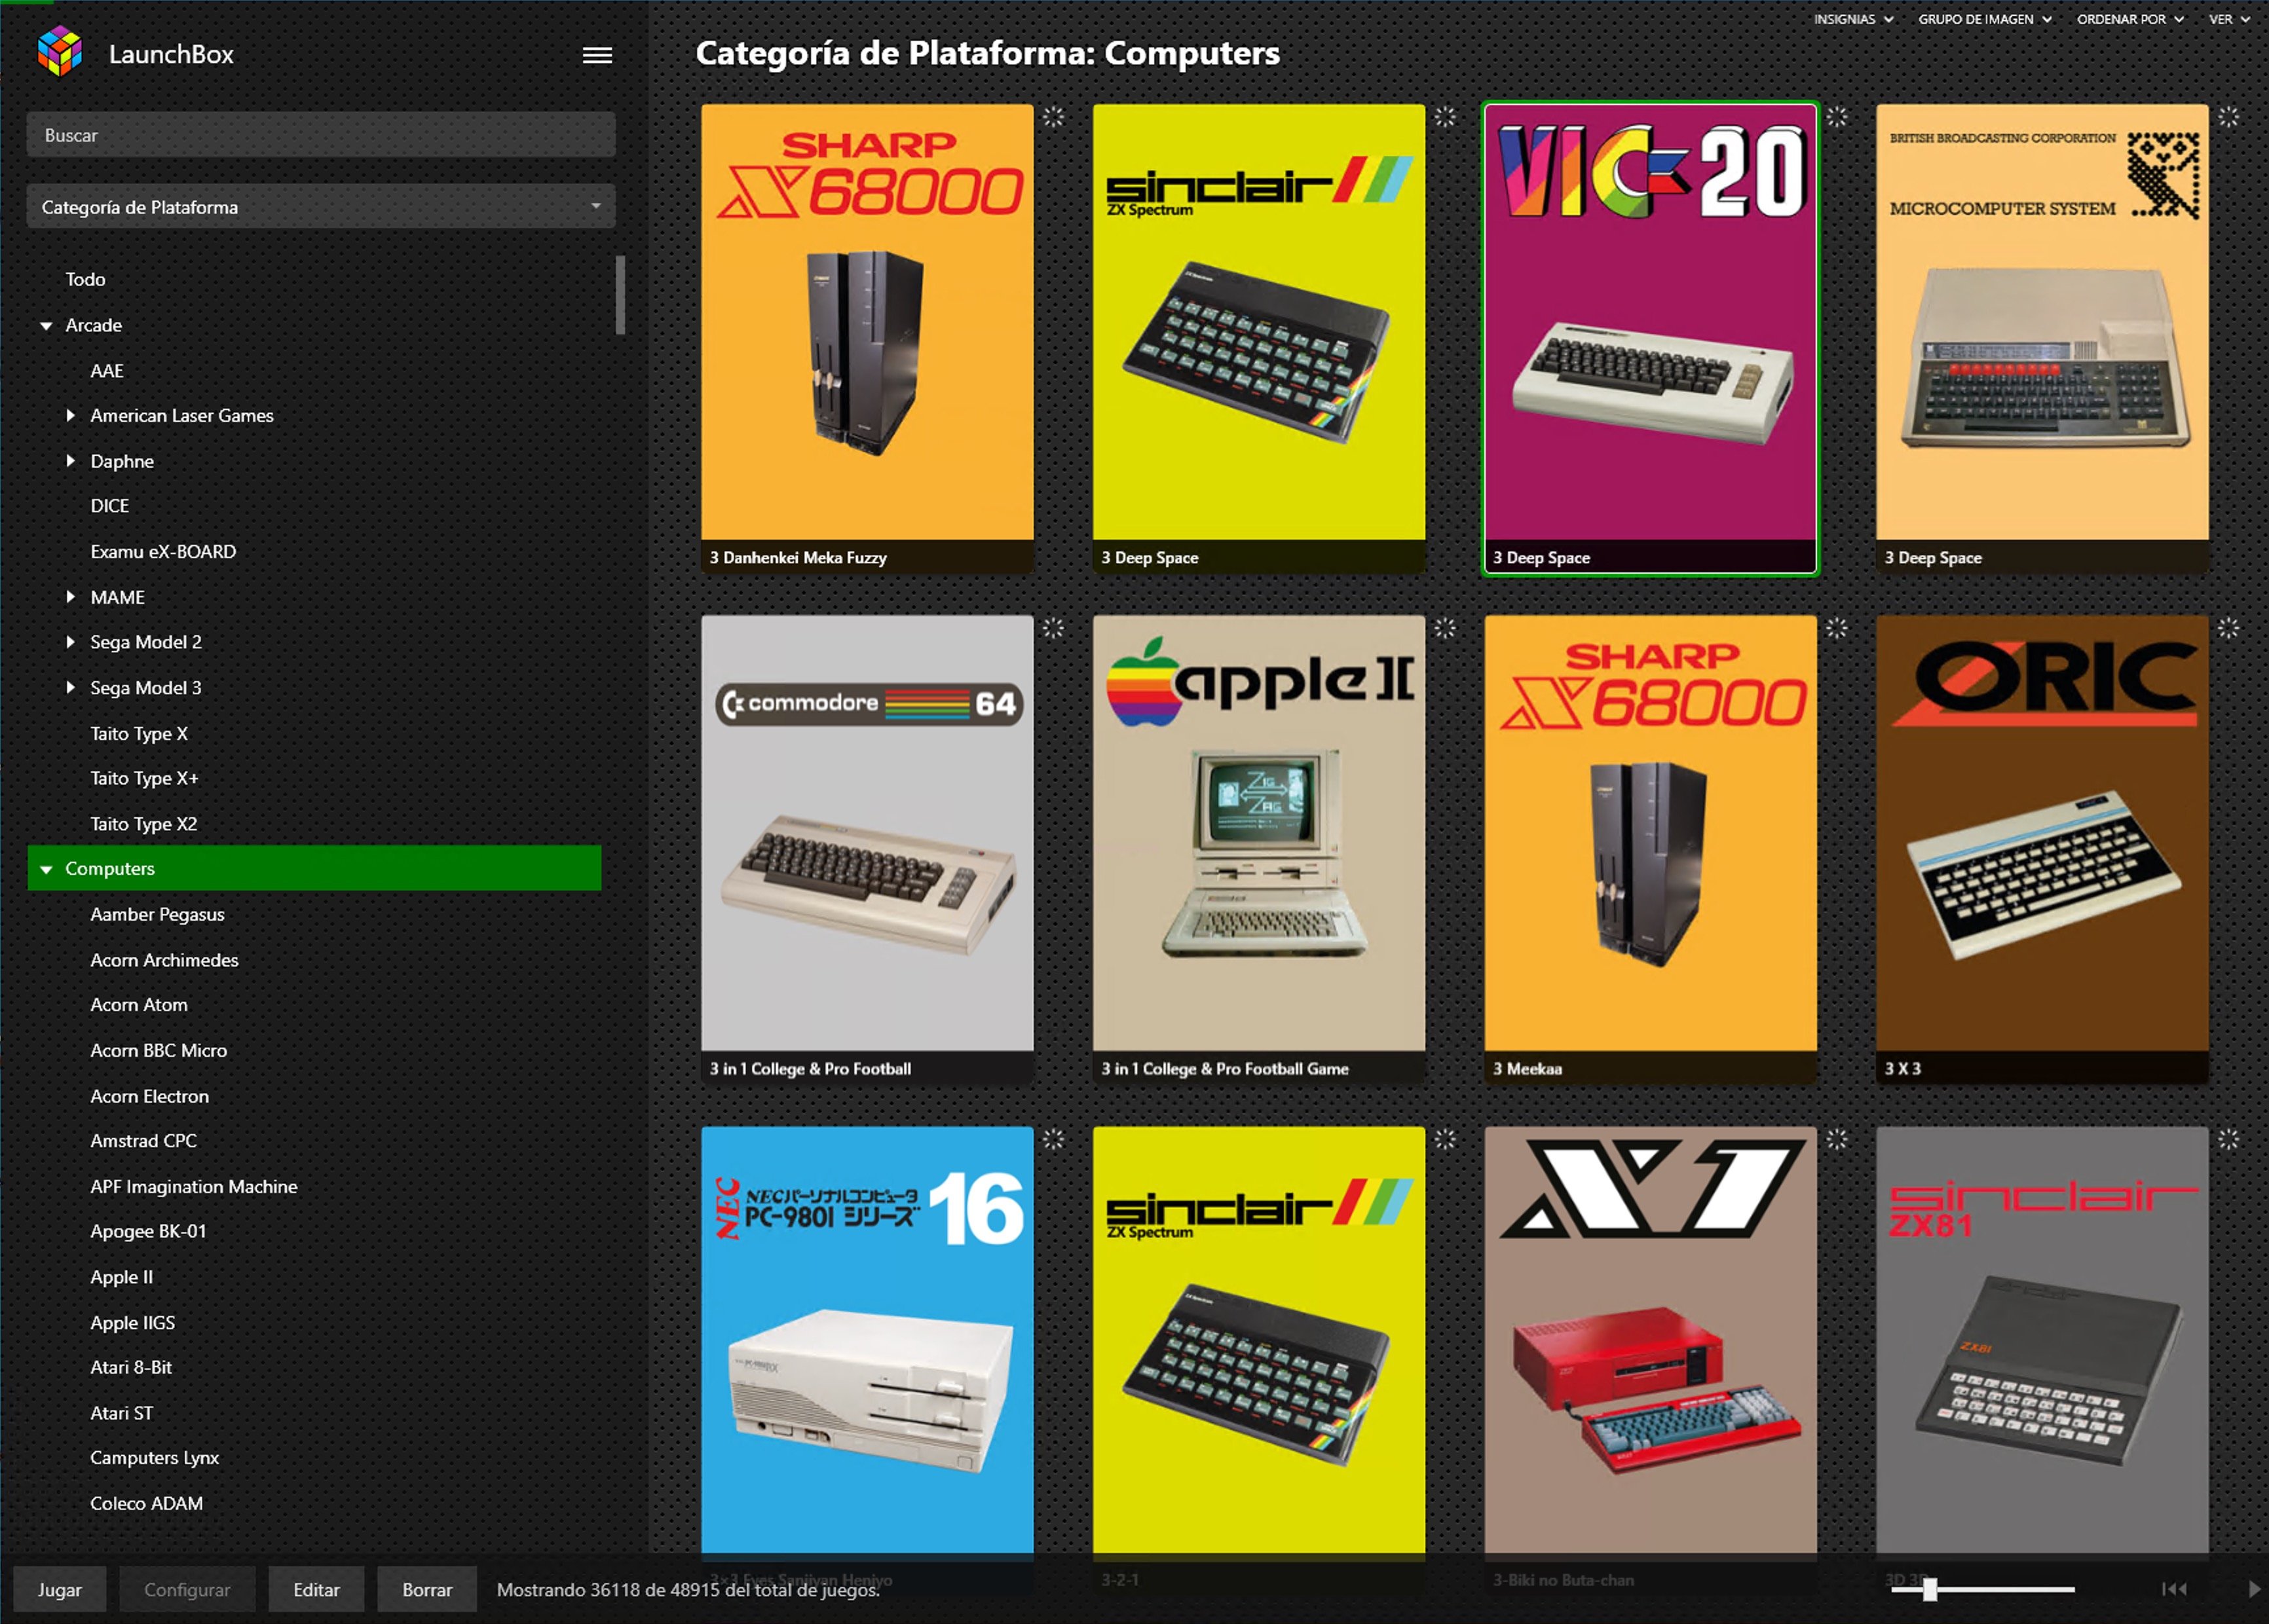Image resolution: width=2269 pixels, height=1624 pixels.
Task: Select Camputers Lynx platform
Action: (x=154, y=1458)
